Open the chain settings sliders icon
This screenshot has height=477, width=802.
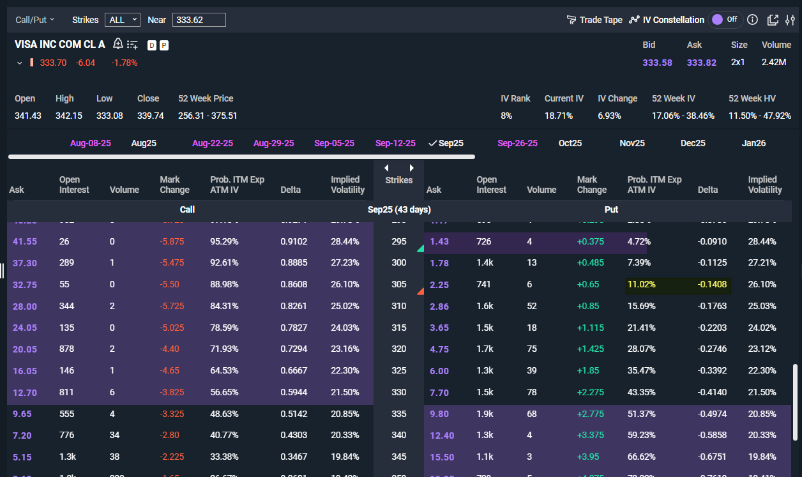(791, 20)
